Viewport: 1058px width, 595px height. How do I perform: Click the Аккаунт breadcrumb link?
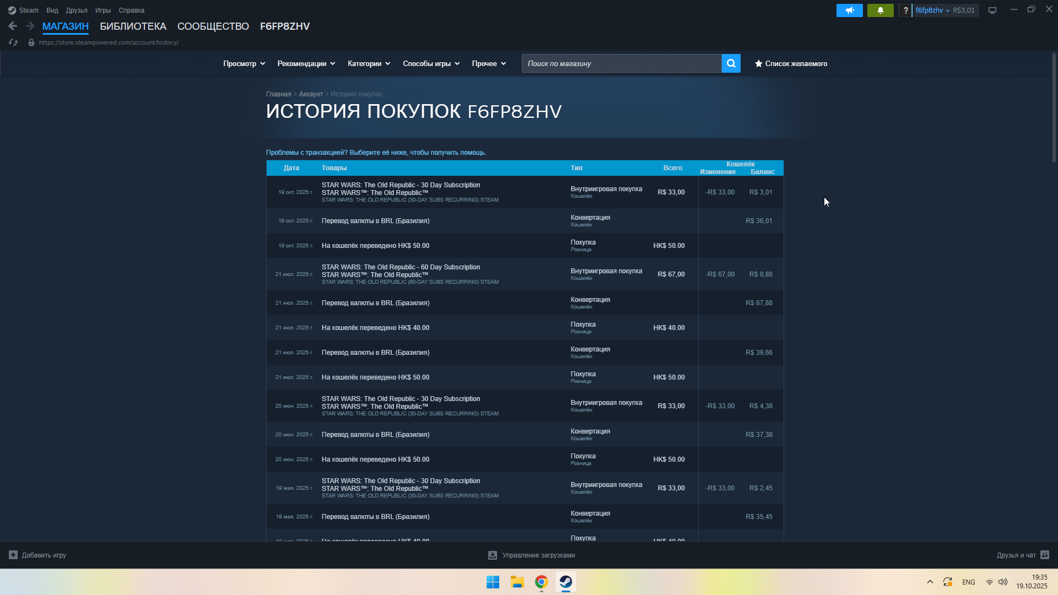coord(311,94)
